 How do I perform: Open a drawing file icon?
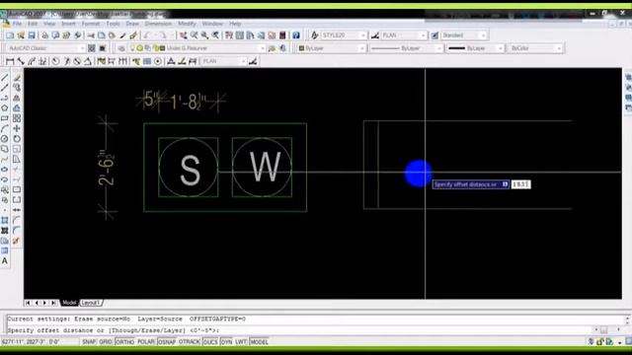pyautogui.click(x=21, y=35)
